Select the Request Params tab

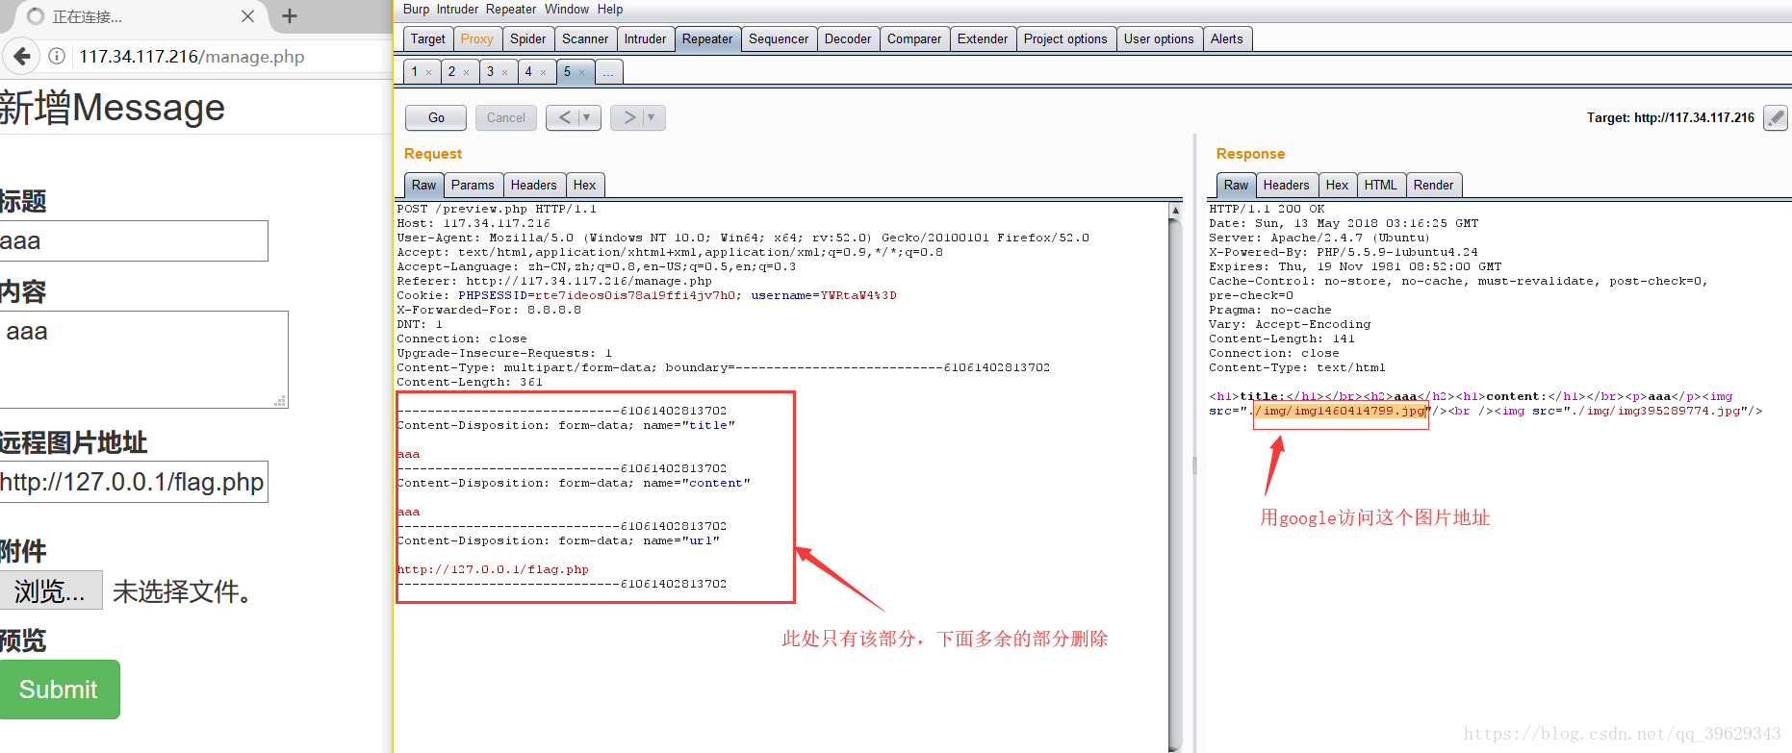tap(473, 186)
